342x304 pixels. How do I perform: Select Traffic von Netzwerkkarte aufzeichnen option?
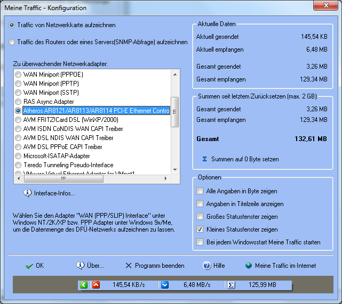click(x=12, y=25)
